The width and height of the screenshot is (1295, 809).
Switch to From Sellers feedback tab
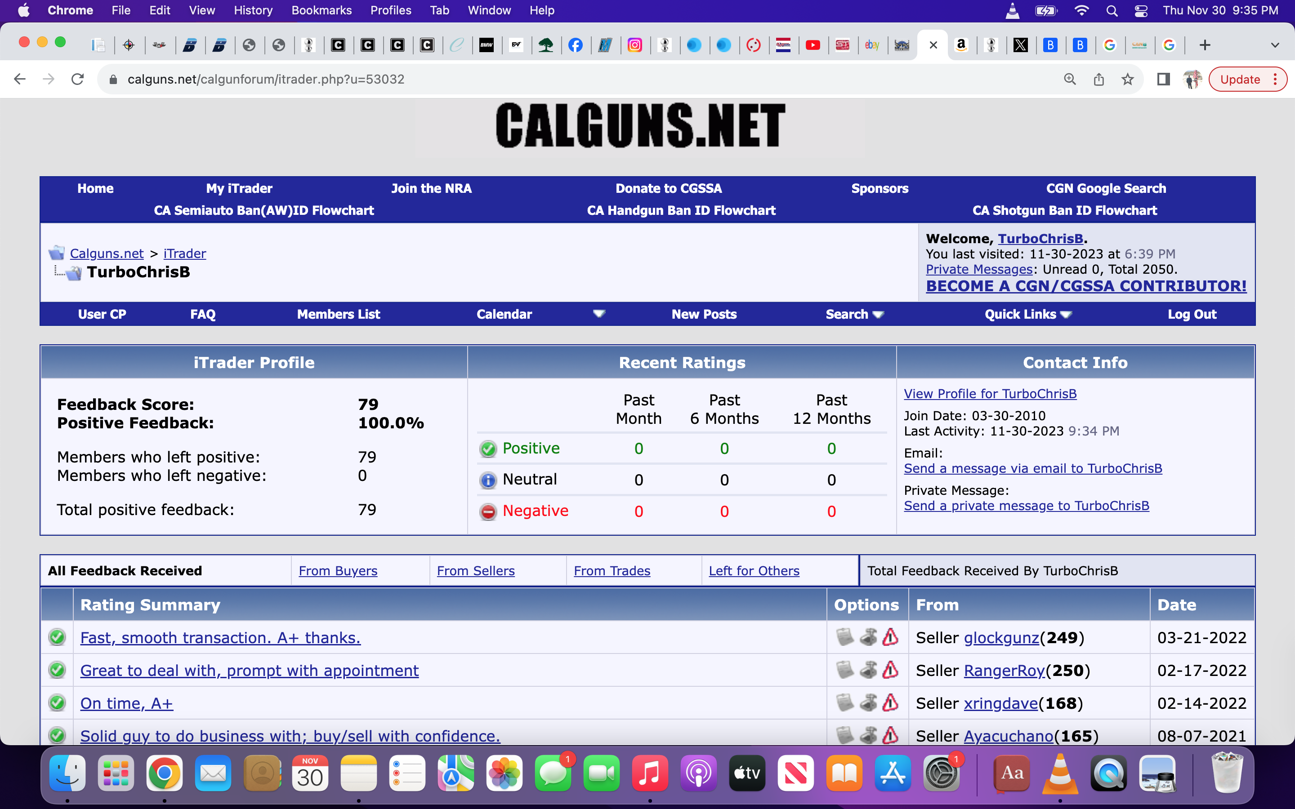pos(476,571)
